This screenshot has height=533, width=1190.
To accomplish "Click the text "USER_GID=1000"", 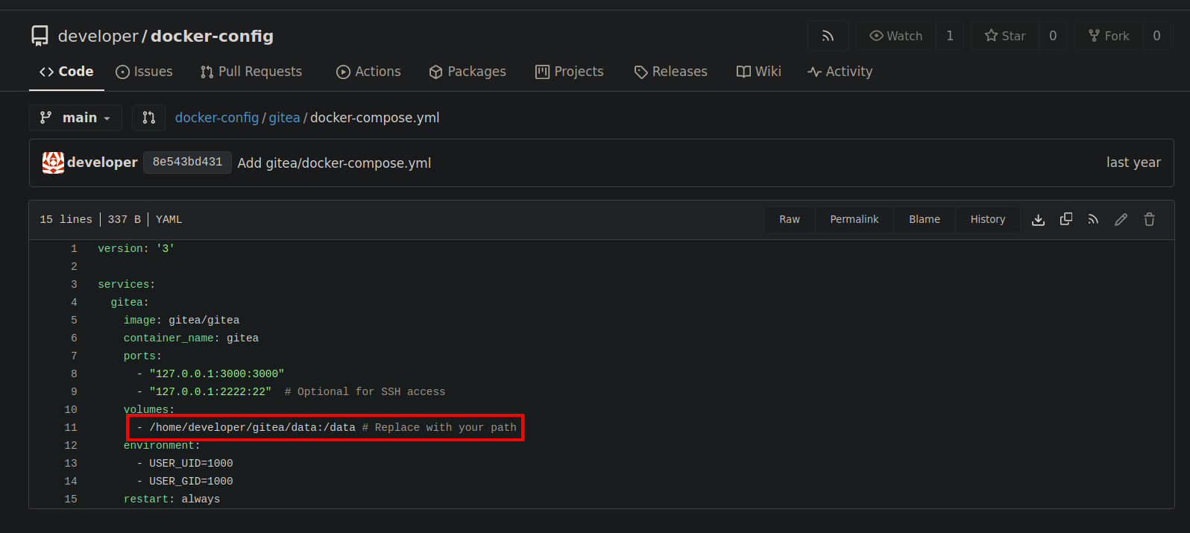I will point(191,481).
